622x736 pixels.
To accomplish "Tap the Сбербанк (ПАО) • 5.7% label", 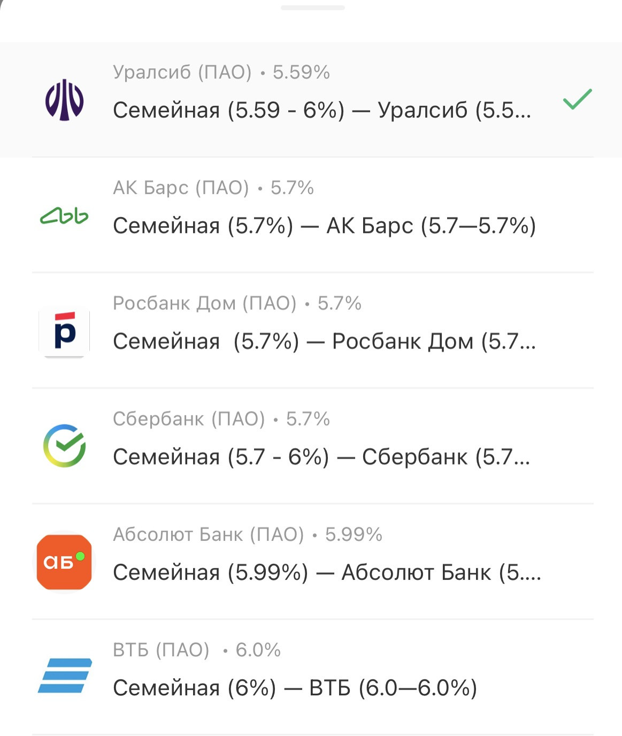I will pos(221,419).
